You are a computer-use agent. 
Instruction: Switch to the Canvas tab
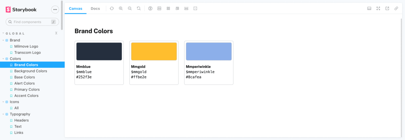[x=76, y=8]
